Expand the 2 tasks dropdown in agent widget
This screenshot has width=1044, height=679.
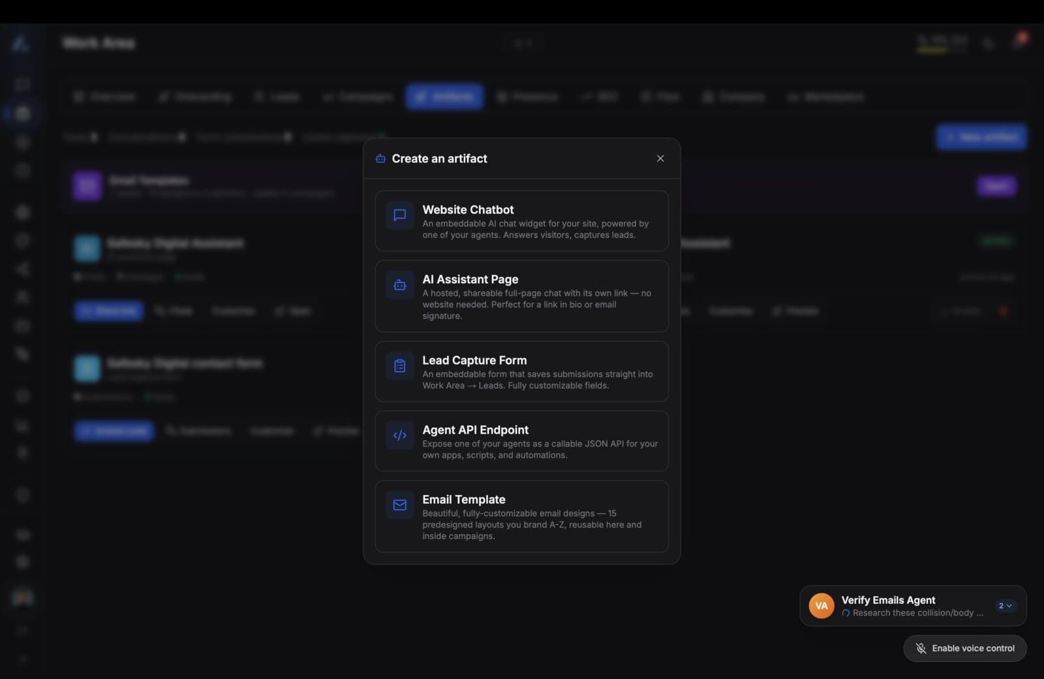tap(1006, 606)
